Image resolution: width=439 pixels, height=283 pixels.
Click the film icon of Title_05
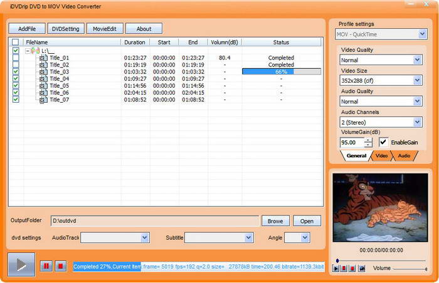[x=43, y=86]
